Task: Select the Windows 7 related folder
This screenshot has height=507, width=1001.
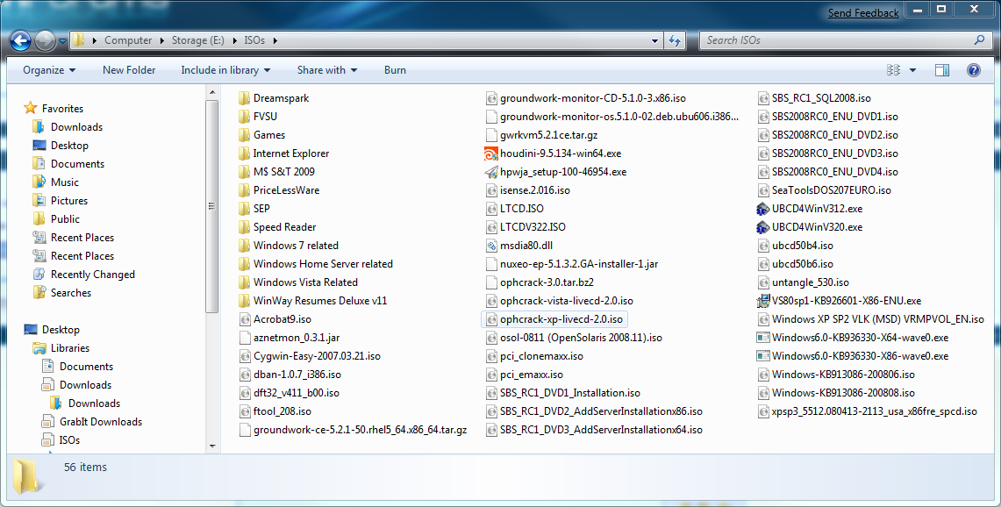Action: 296,246
